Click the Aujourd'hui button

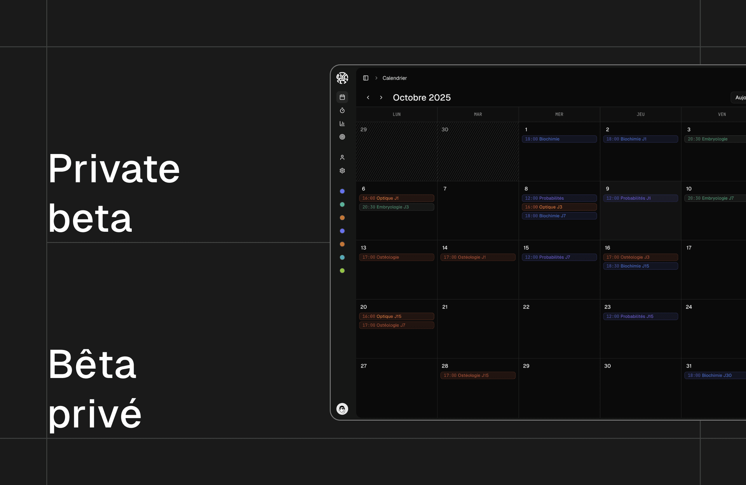pyautogui.click(x=739, y=98)
